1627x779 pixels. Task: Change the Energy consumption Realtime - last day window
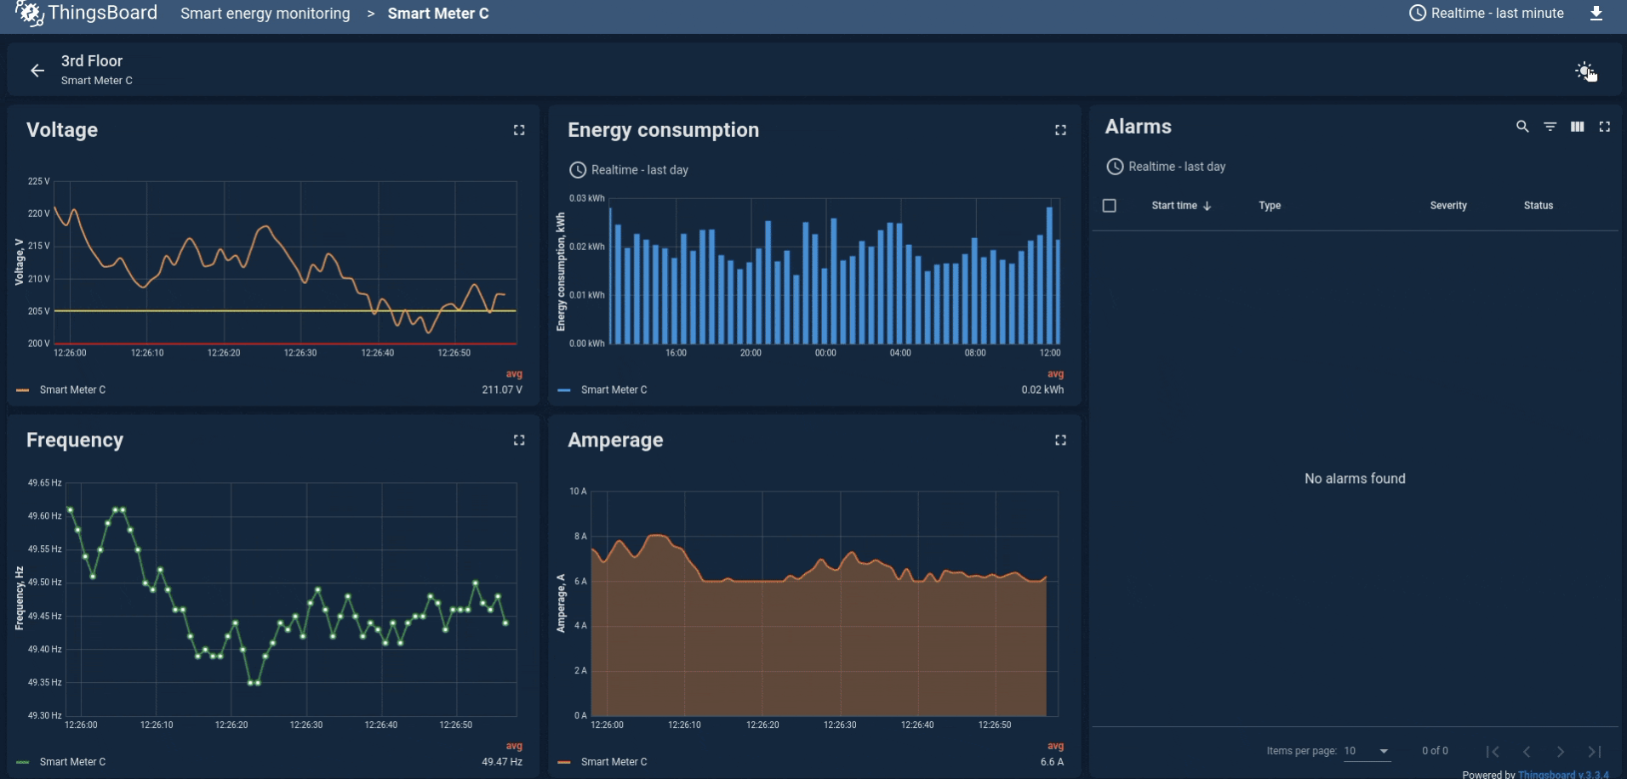click(x=630, y=169)
